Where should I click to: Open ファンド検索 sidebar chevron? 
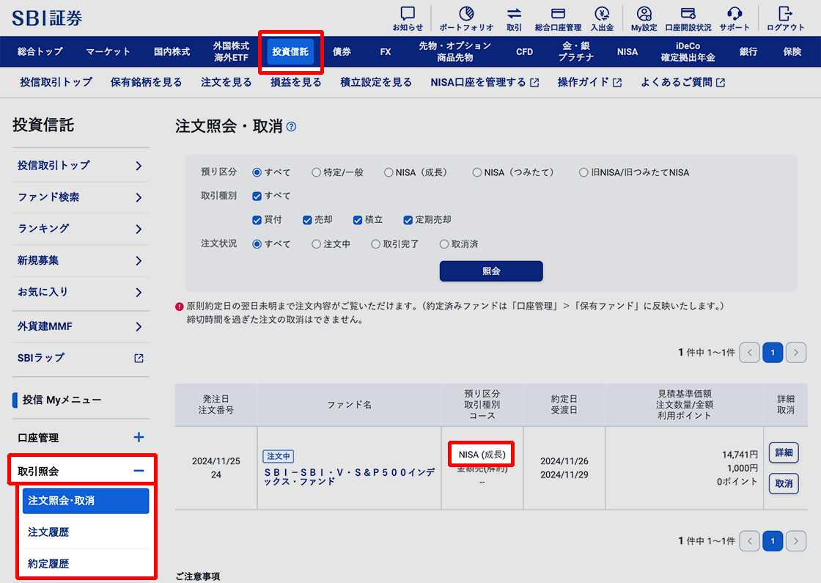click(x=139, y=197)
